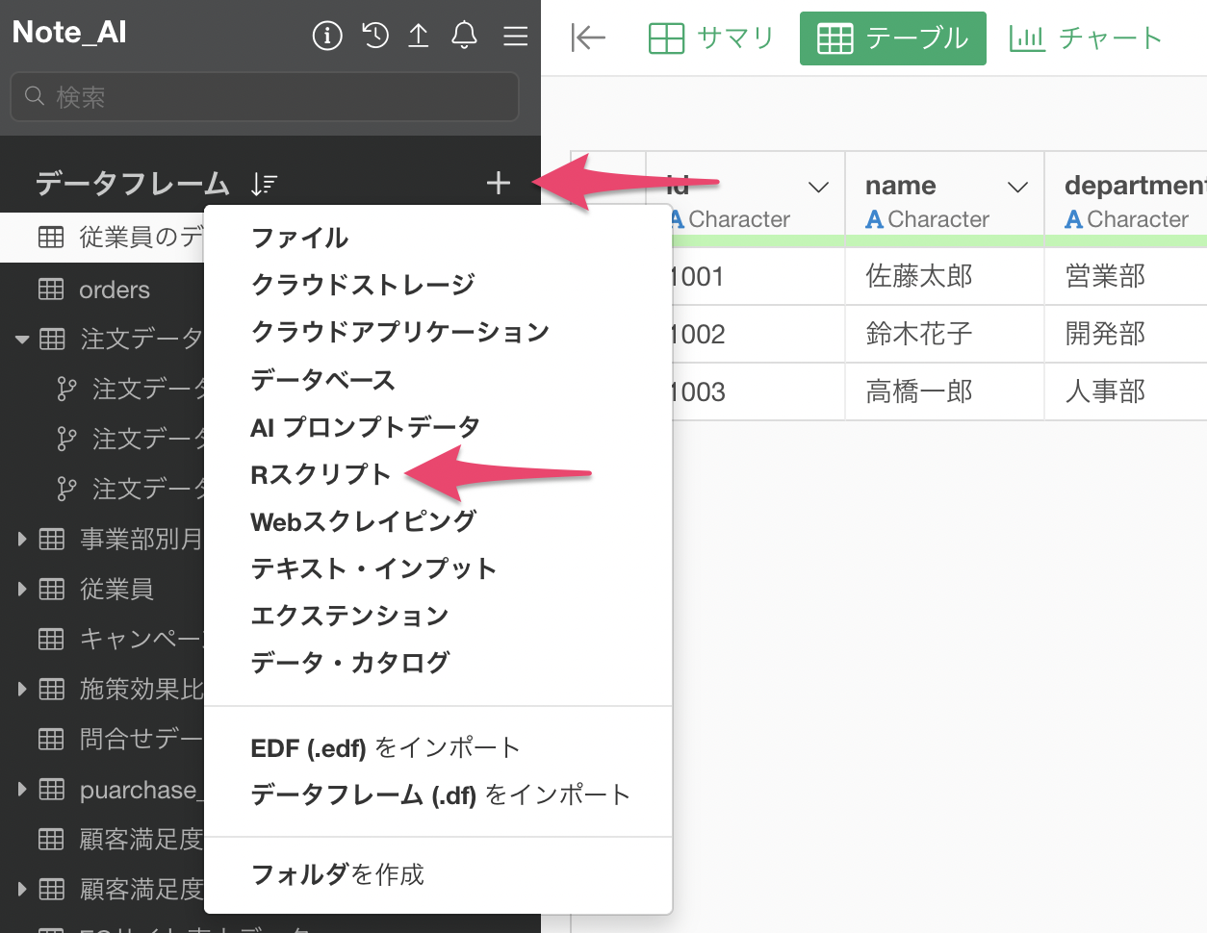Choose データ・カタログ from the menu
This screenshot has width=1207, height=933.
click(349, 663)
